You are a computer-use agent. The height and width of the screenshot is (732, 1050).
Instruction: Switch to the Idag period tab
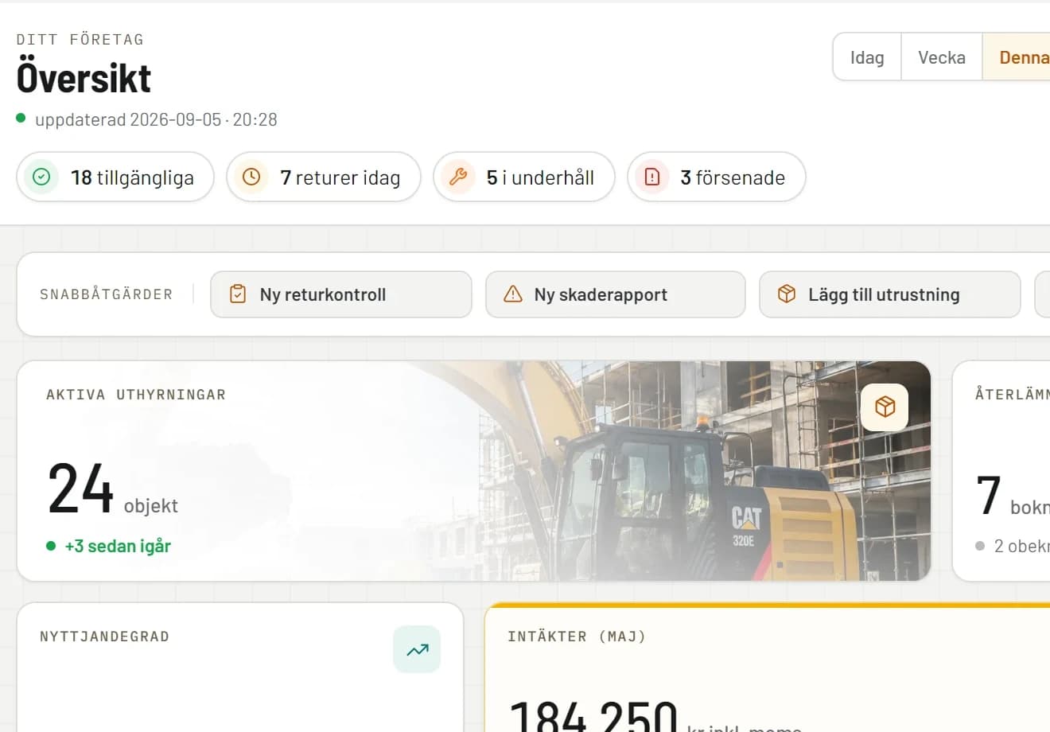pyautogui.click(x=867, y=57)
